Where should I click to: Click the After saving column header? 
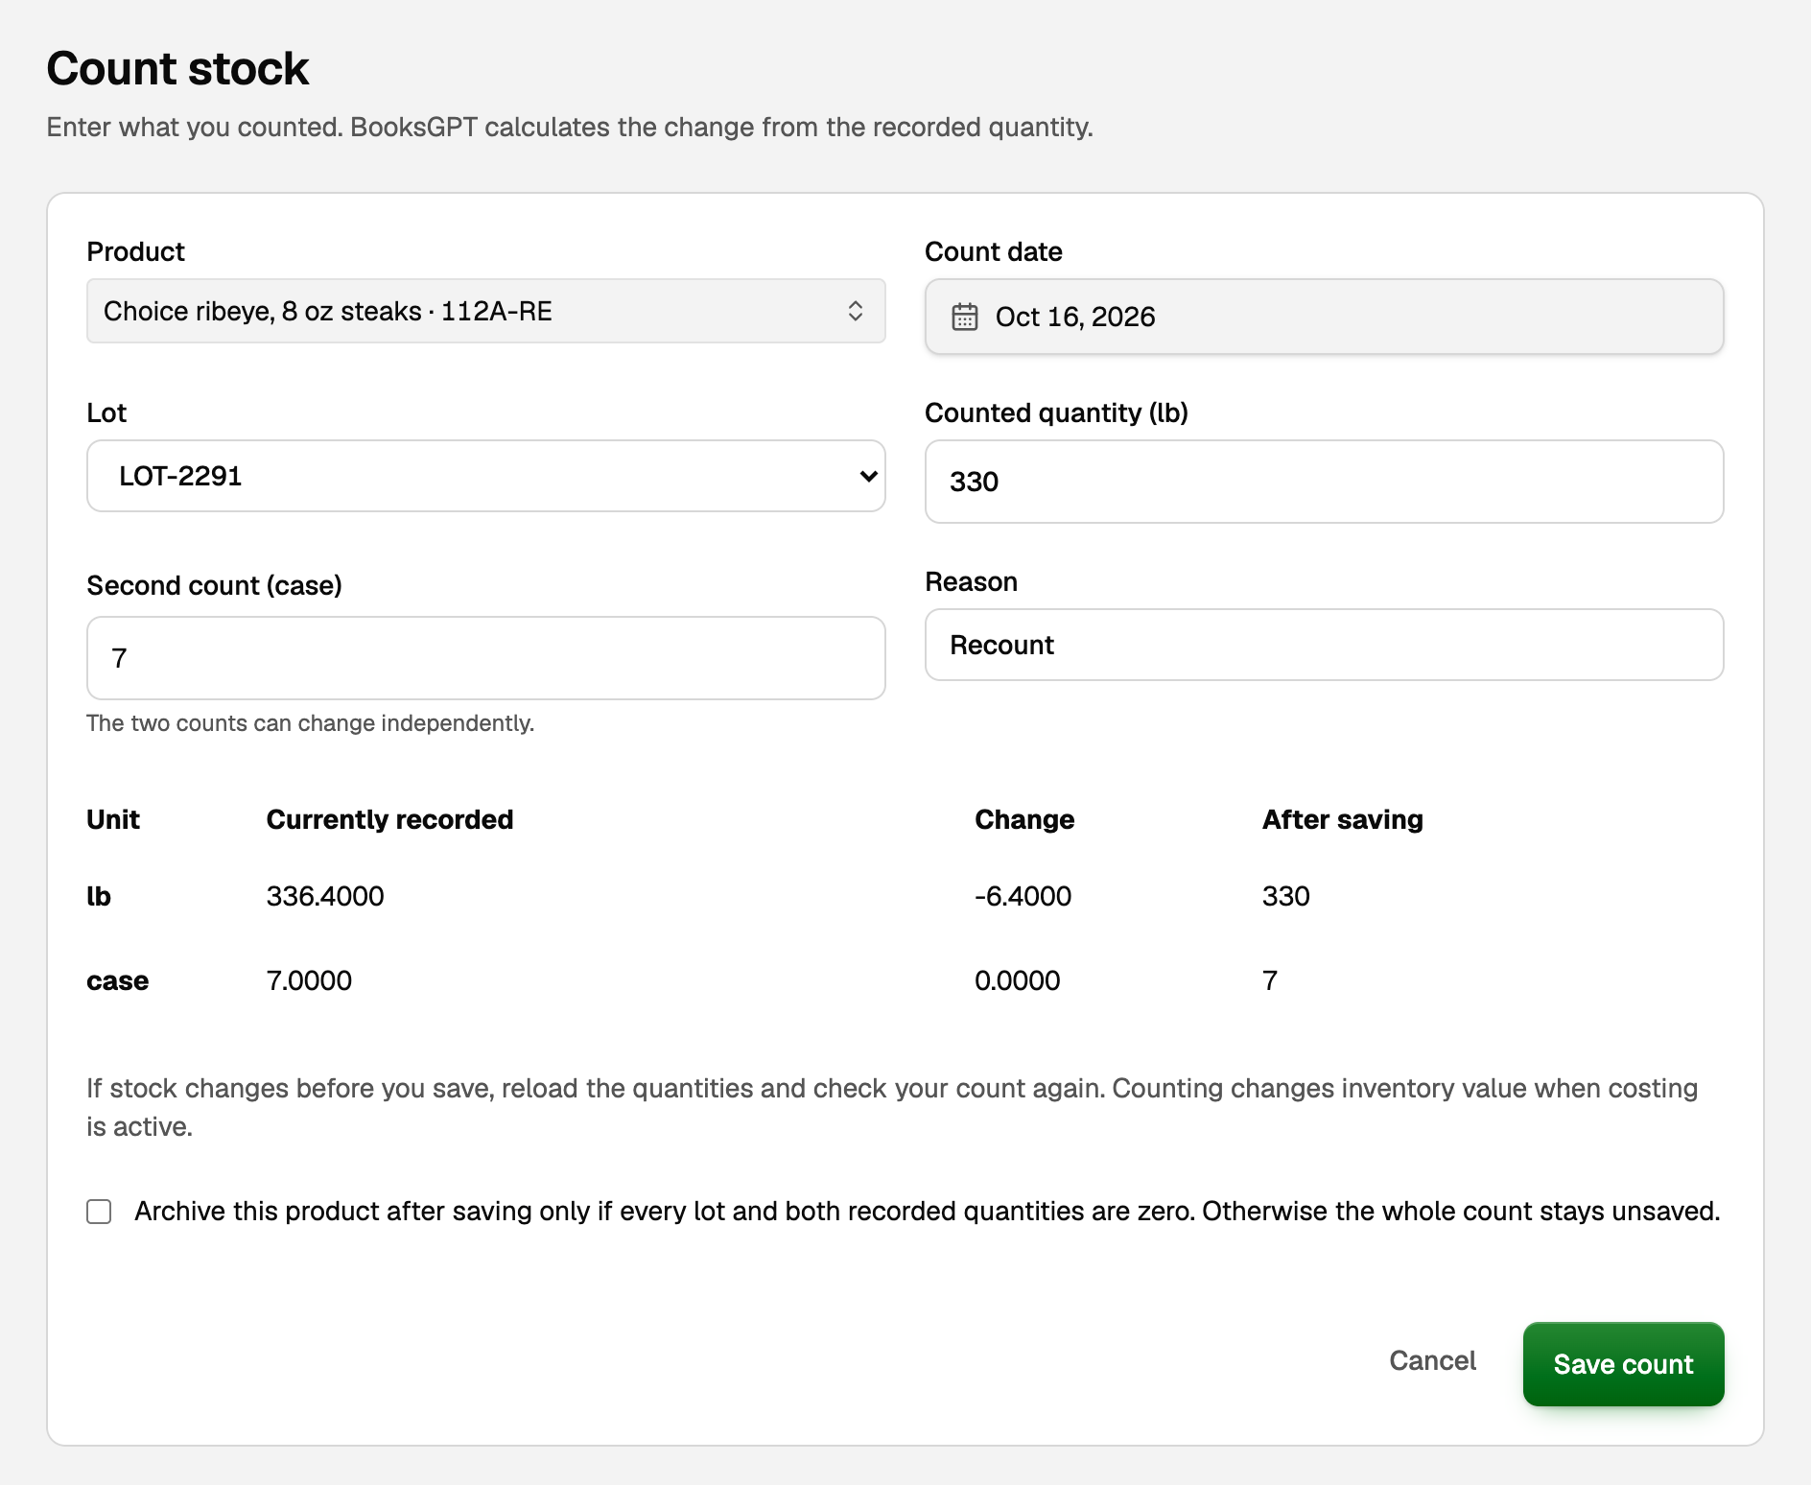tap(1343, 819)
